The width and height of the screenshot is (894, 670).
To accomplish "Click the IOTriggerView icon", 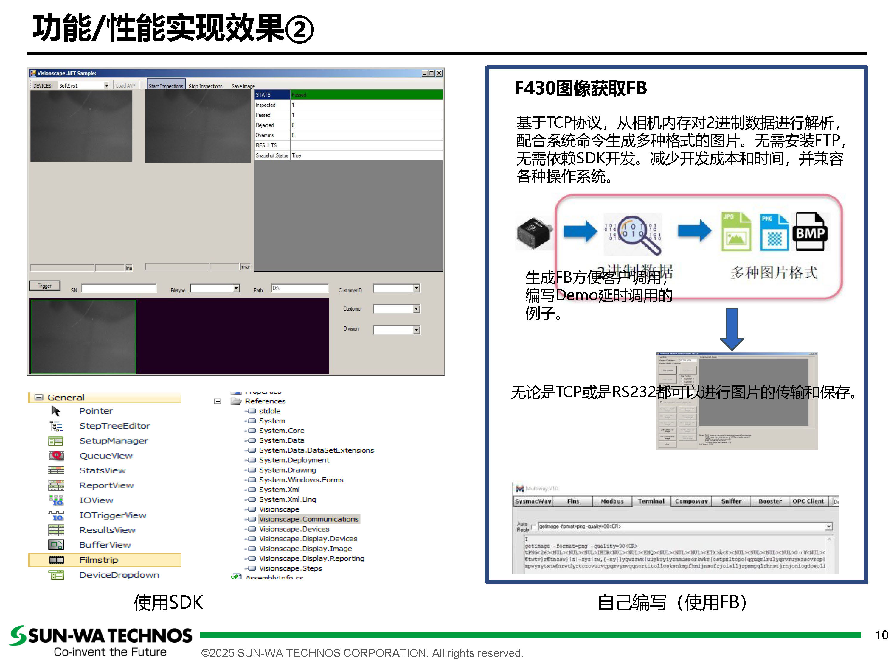I will 57,515.
